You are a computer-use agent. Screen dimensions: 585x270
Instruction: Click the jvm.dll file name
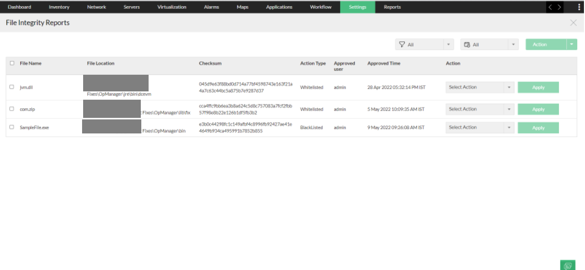coord(27,87)
